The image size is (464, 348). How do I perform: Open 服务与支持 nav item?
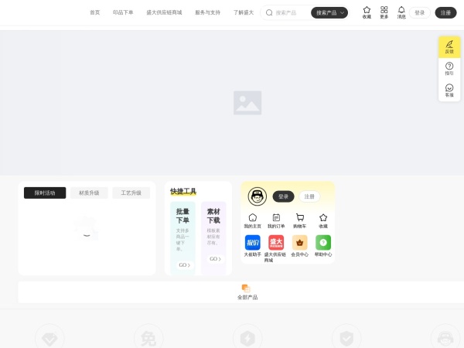coord(207,12)
